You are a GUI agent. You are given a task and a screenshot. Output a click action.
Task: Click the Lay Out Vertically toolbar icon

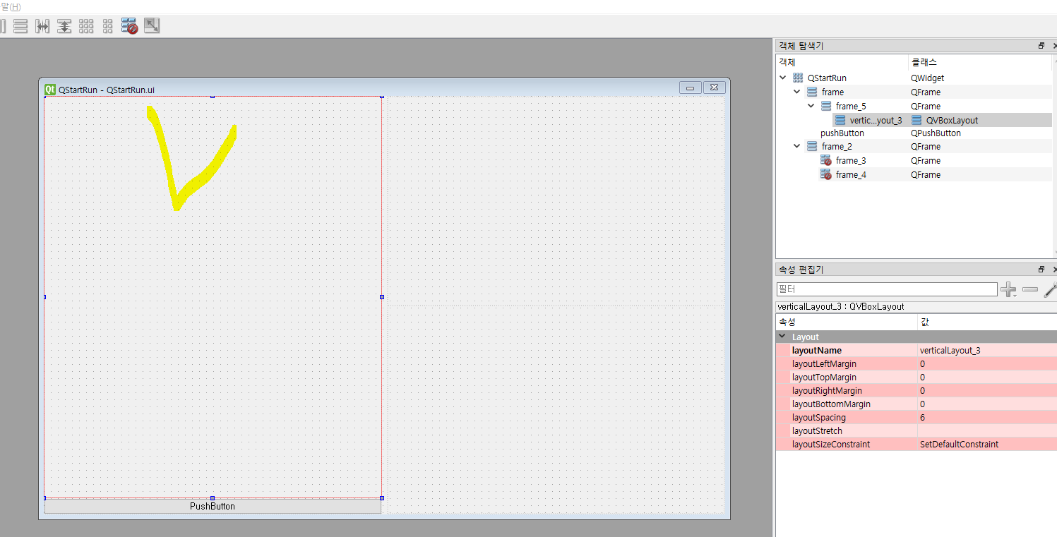20,26
